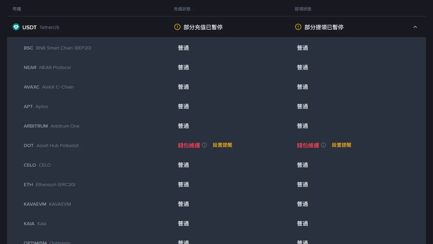Click KAVAEVM withdrawal status 普通
The height and width of the screenshot is (244, 433).
[x=302, y=204]
